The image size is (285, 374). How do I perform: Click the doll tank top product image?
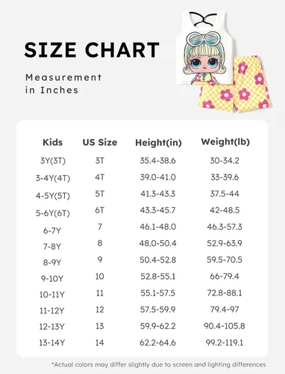pyautogui.click(x=204, y=48)
